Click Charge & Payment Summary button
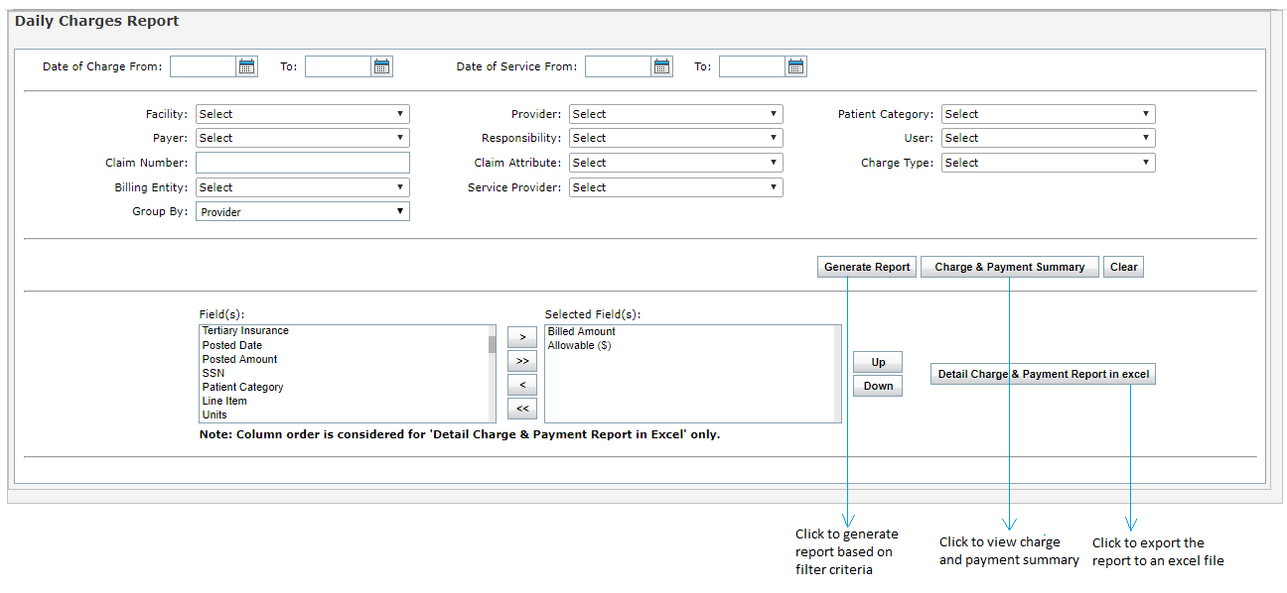 1009,267
